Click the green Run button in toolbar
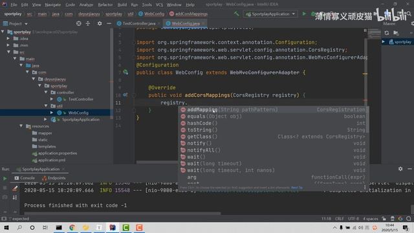 (304, 14)
